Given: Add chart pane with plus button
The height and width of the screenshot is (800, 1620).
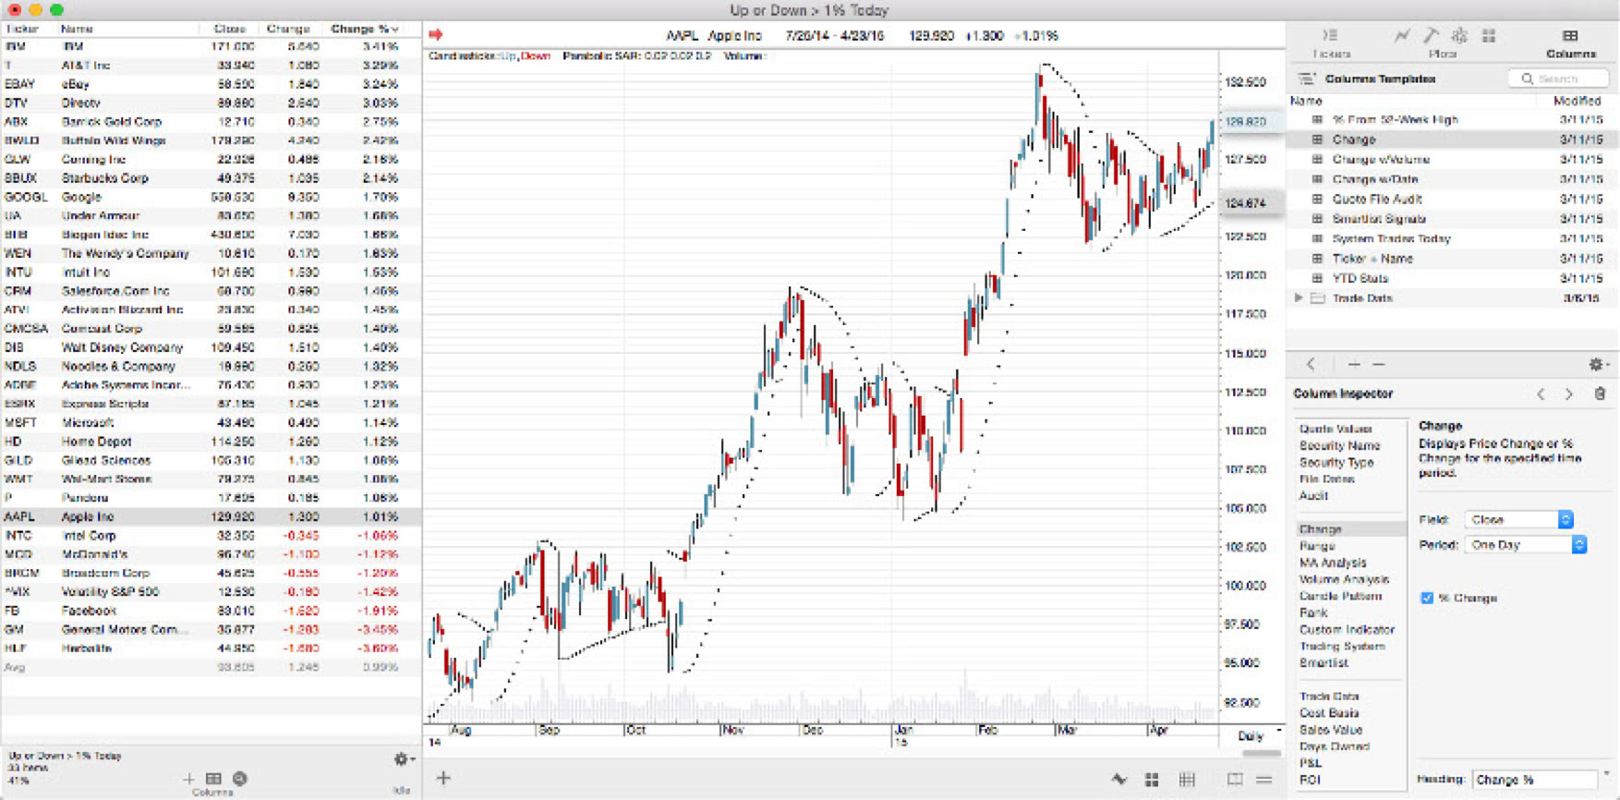Looking at the screenshot, I should [x=443, y=779].
